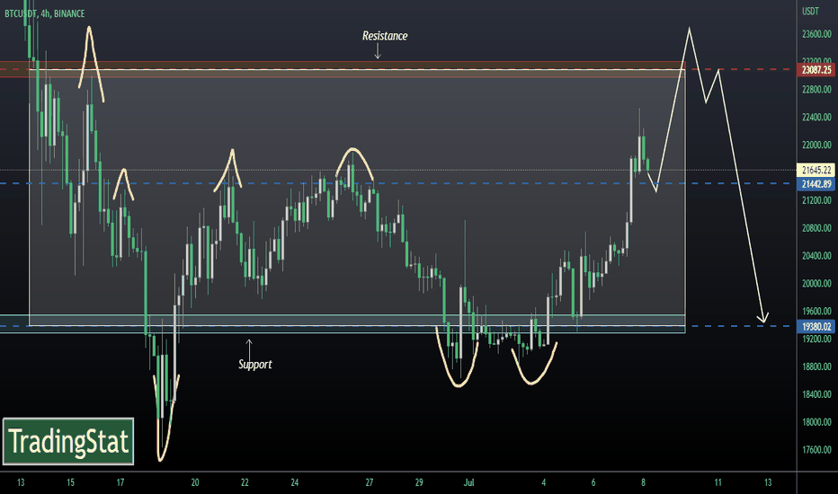
Task: Click the 19600.00 price axis label
Action: click(816, 312)
